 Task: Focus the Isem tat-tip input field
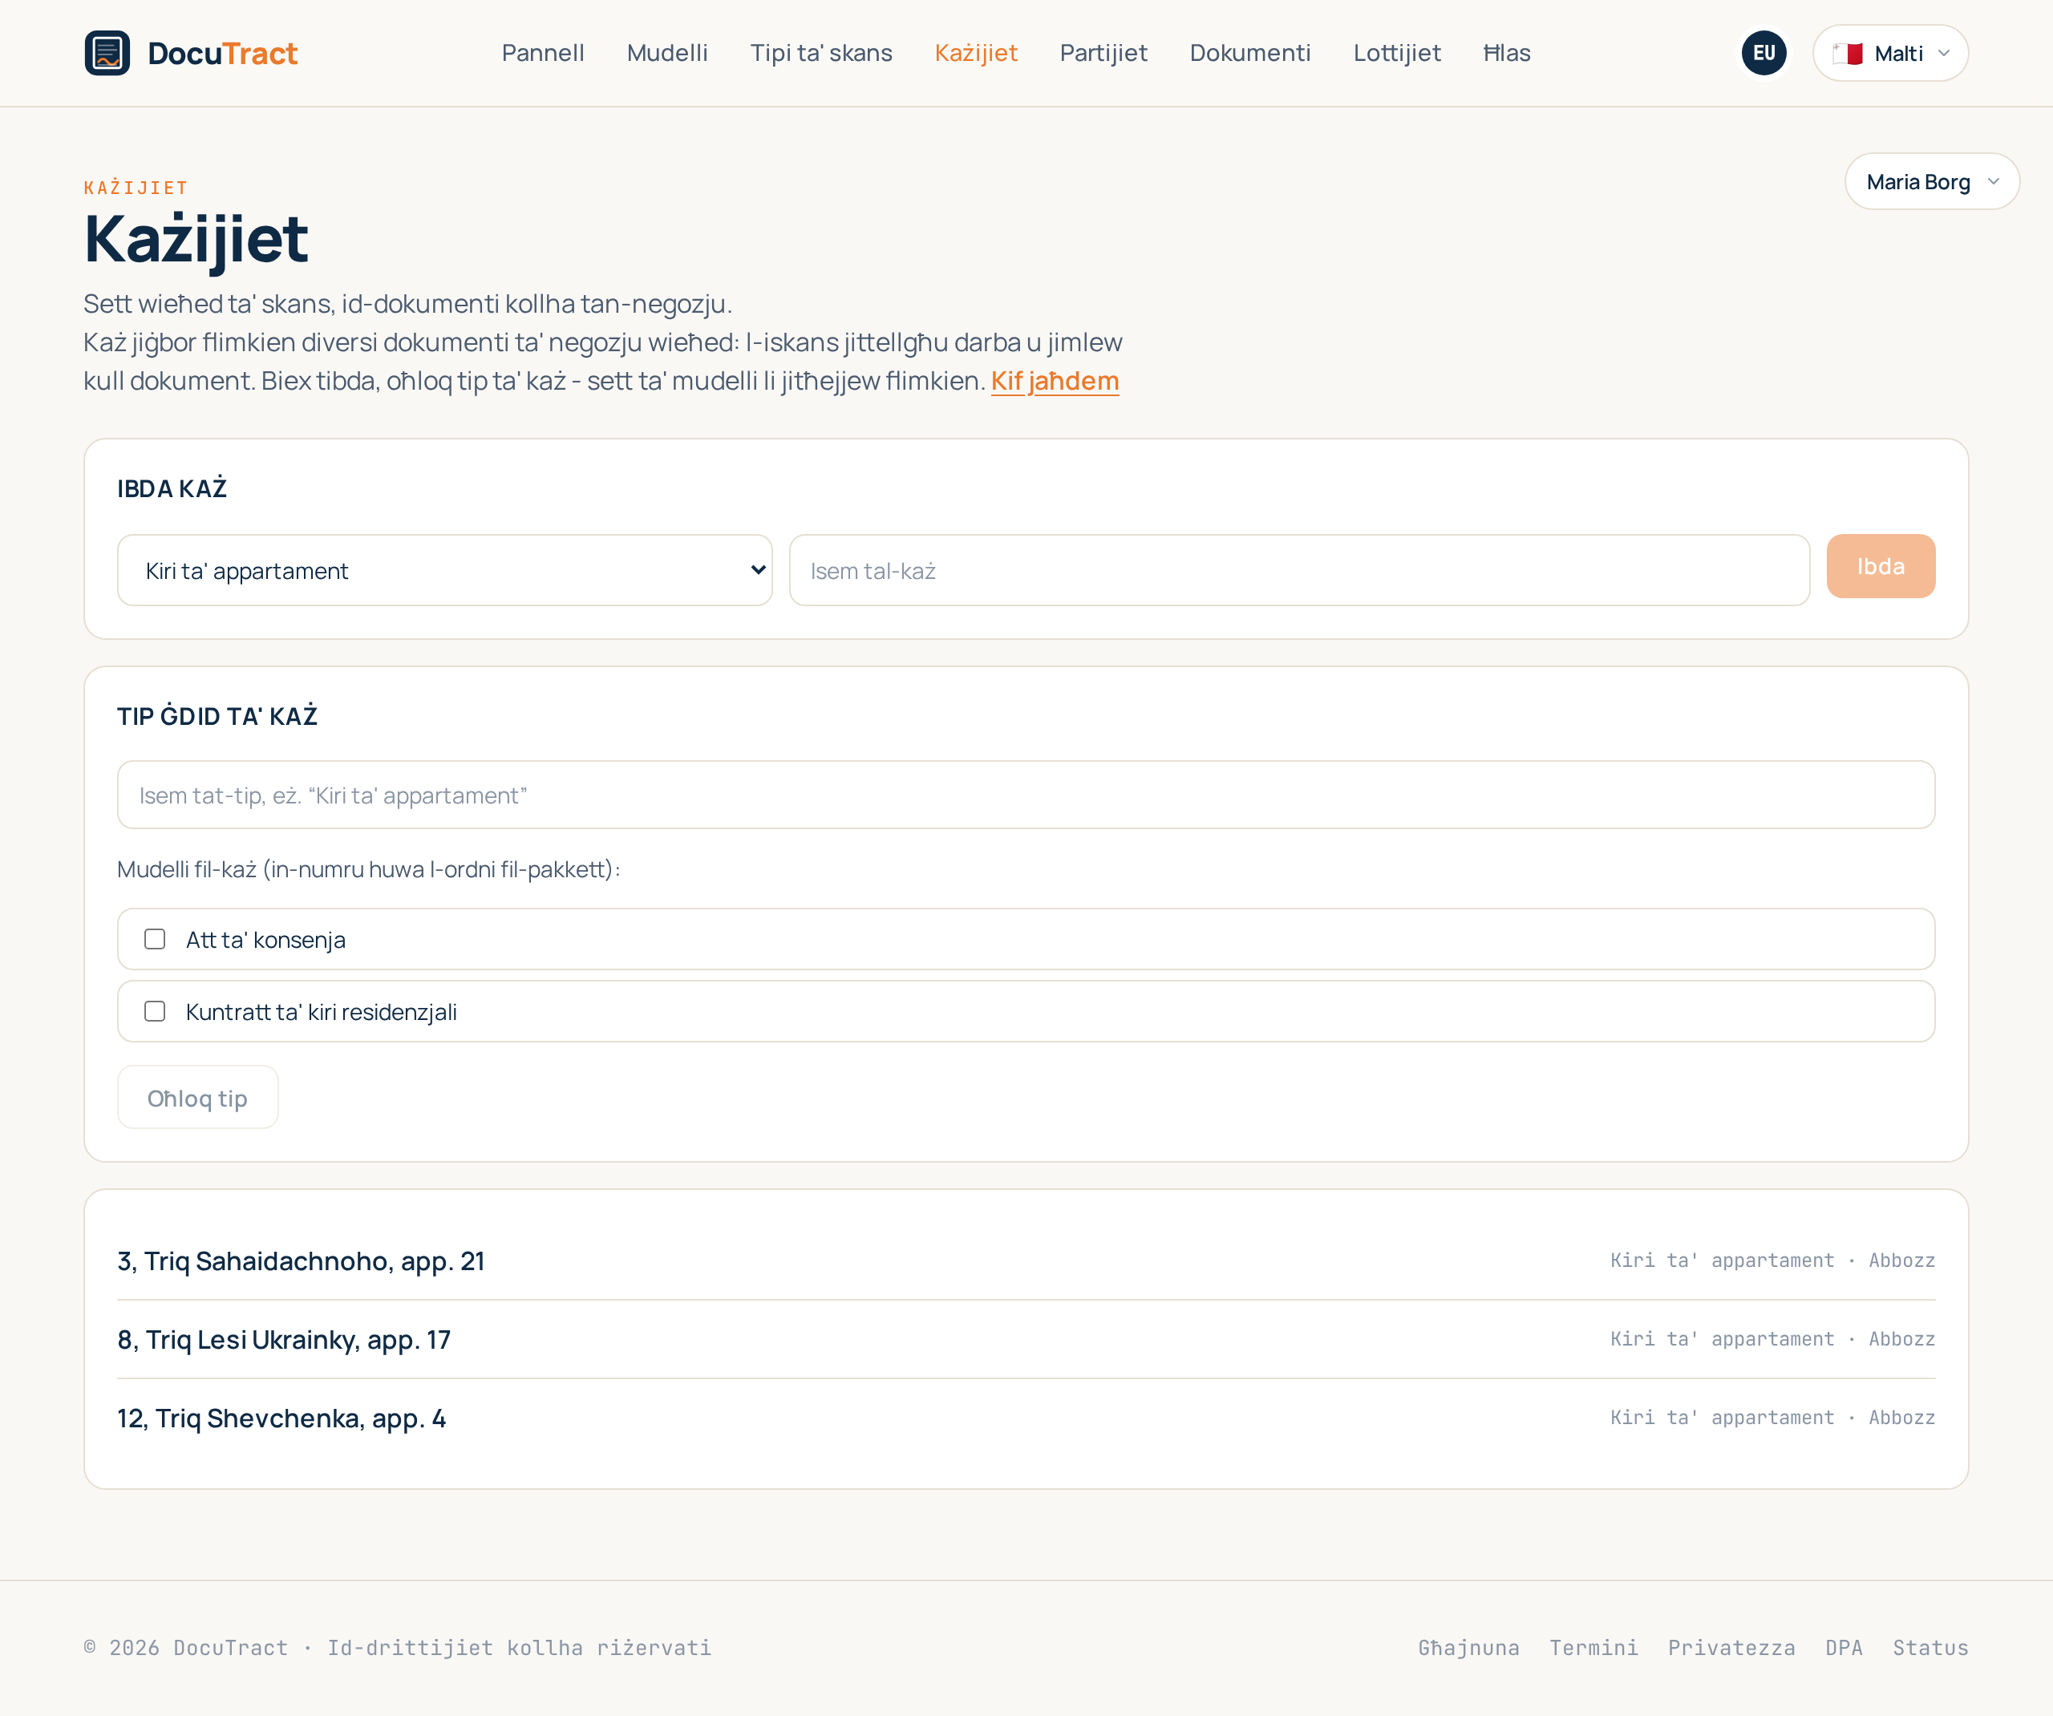pos(1026,795)
